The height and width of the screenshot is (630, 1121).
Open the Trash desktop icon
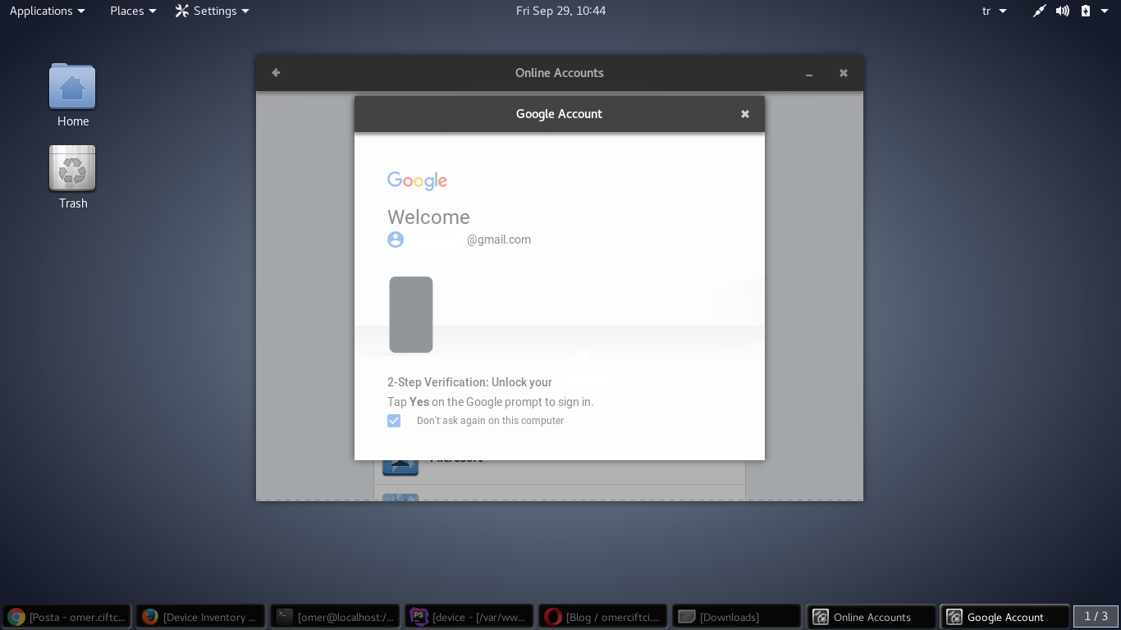[x=72, y=169]
